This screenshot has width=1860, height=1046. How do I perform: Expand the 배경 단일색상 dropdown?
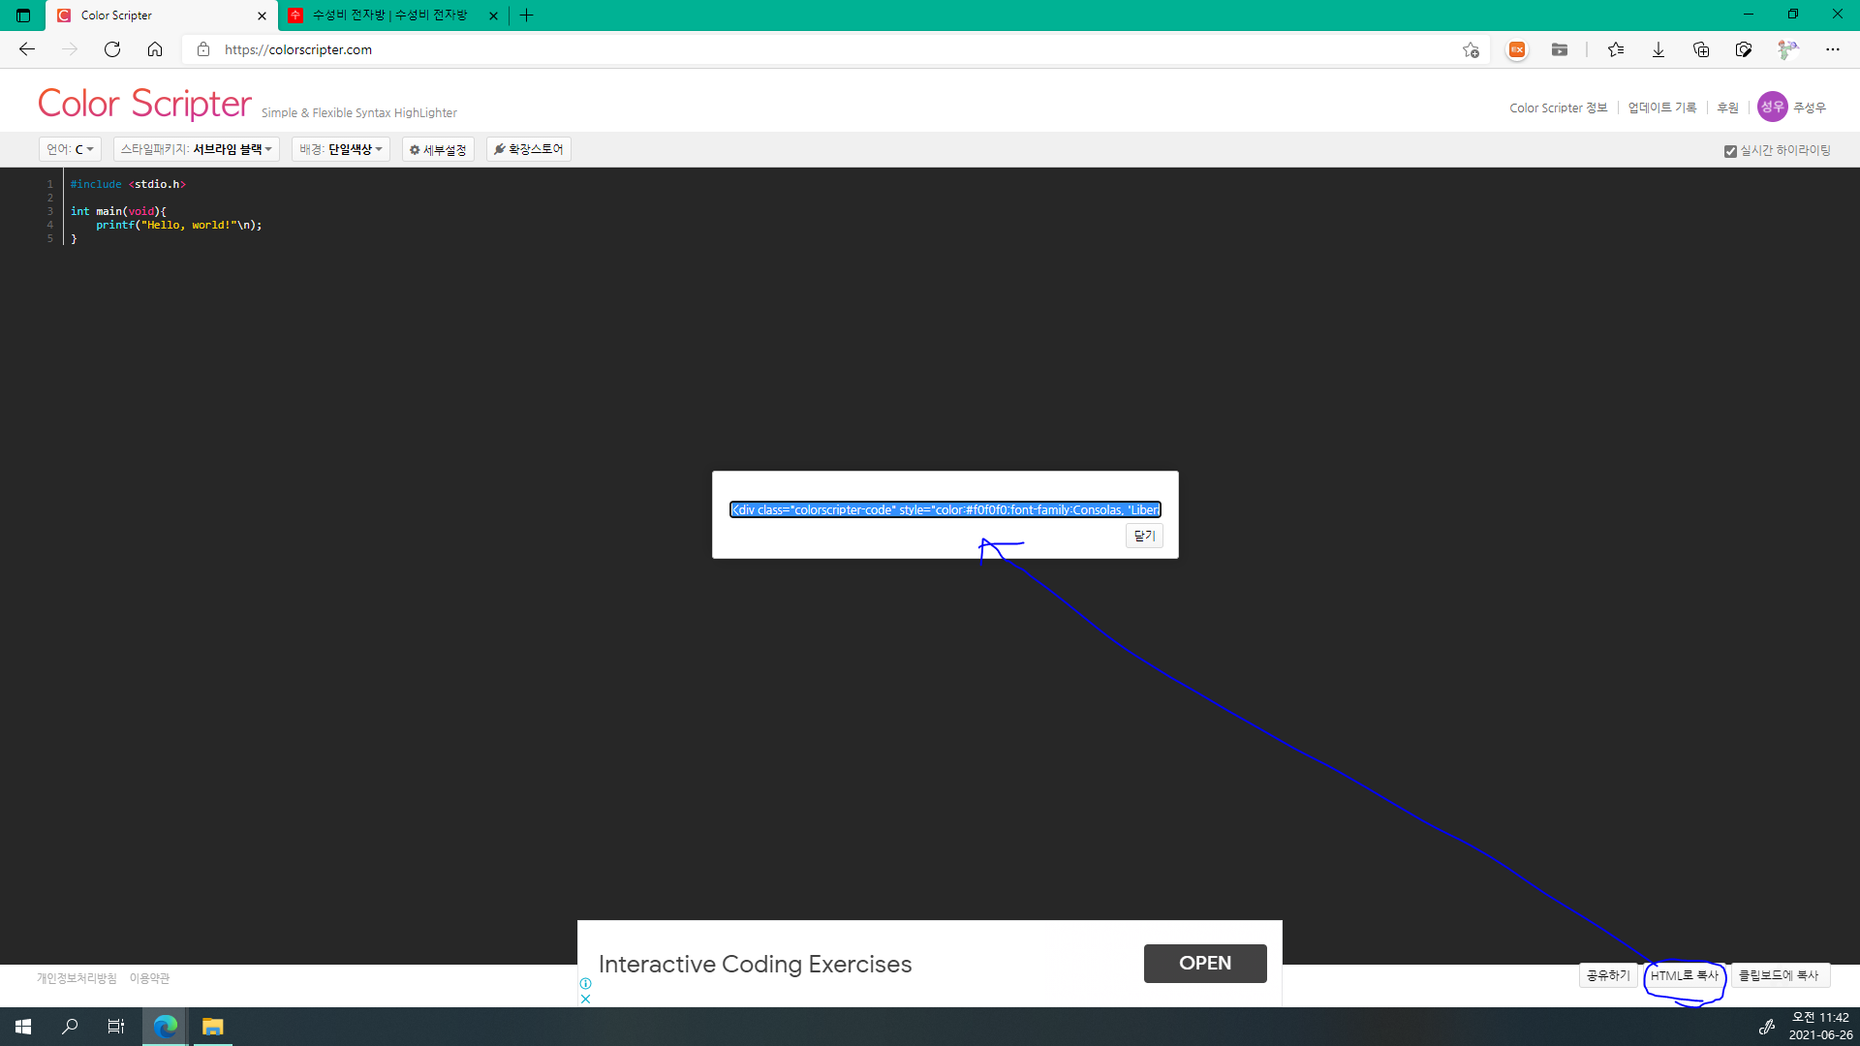pos(340,149)
